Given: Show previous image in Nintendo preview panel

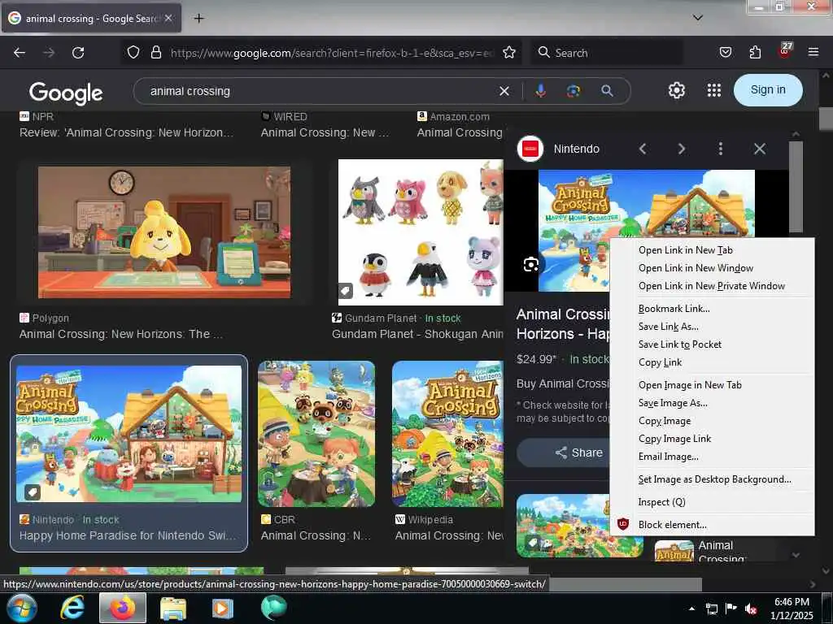Looking at the screenshot, I should [643, 149].
